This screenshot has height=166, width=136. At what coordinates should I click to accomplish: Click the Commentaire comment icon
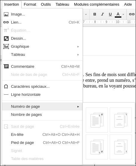[6, 66]
